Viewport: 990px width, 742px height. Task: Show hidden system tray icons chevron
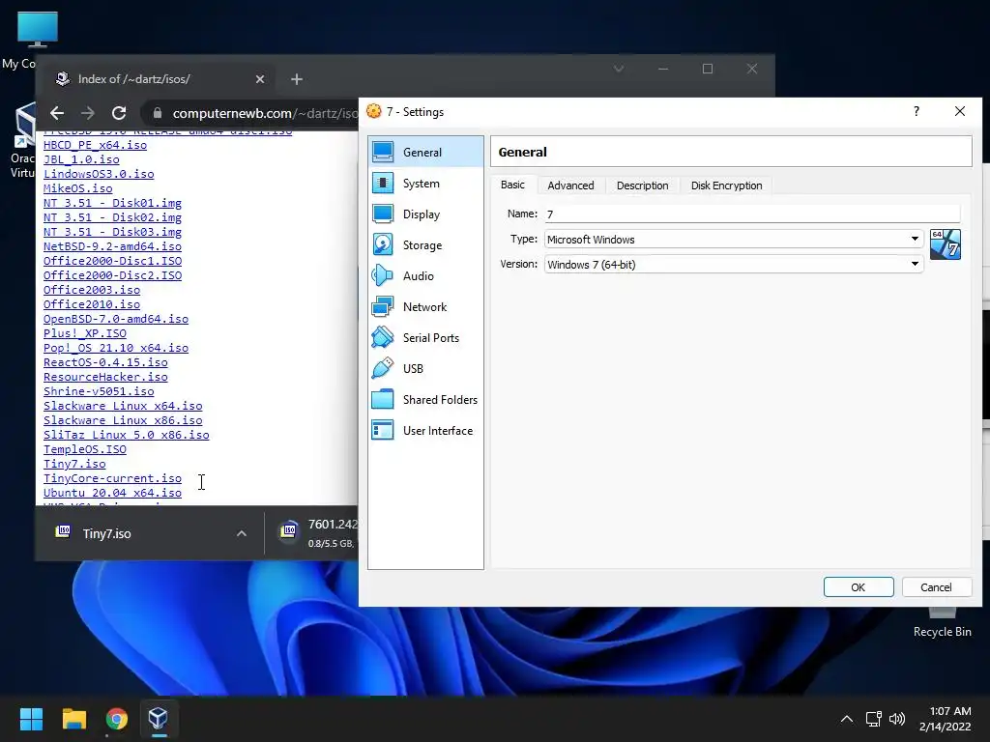[847, 719]
